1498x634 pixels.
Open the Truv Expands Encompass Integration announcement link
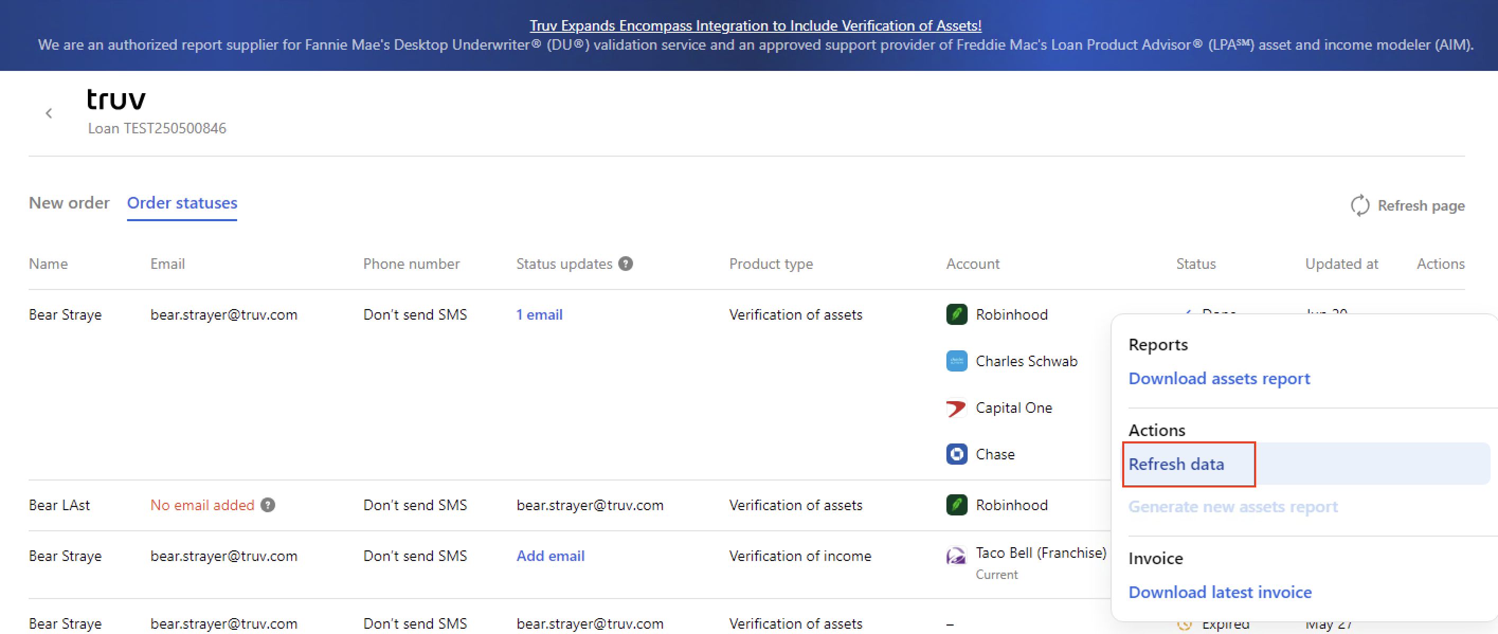(755, 25)
